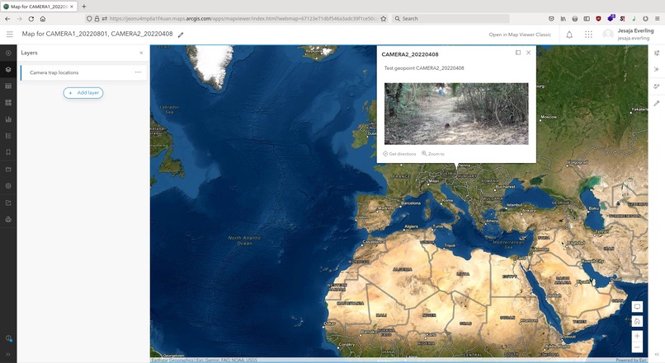Click the Test geopoint CAMERA2_20220408 text
Viewport: 665px width, 363px height.
point(424,68)
